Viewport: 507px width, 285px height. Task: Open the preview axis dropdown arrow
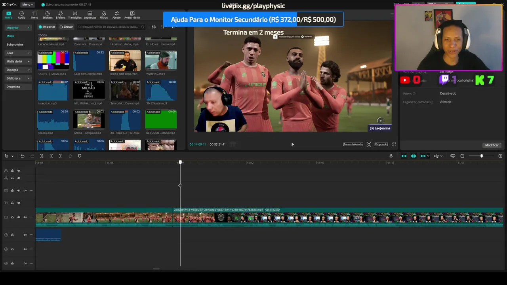pos(441,156)
